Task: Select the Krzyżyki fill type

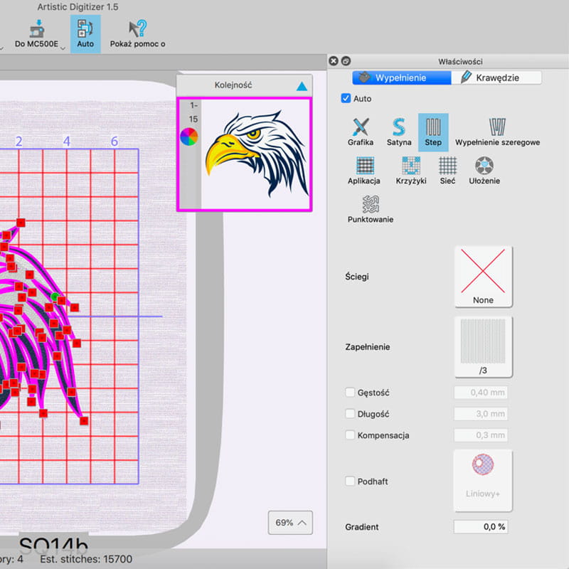Action: coord(411,171)
